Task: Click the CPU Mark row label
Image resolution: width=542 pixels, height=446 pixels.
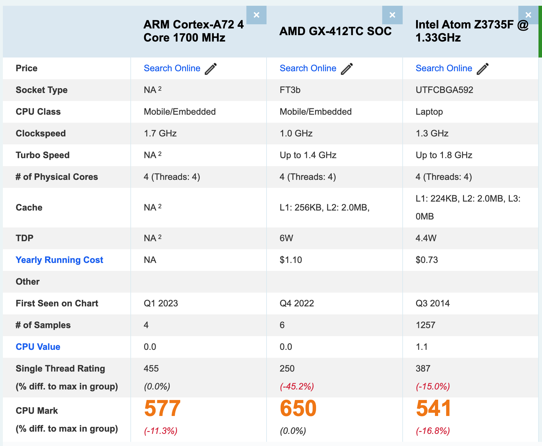Action: pos(37,411)
